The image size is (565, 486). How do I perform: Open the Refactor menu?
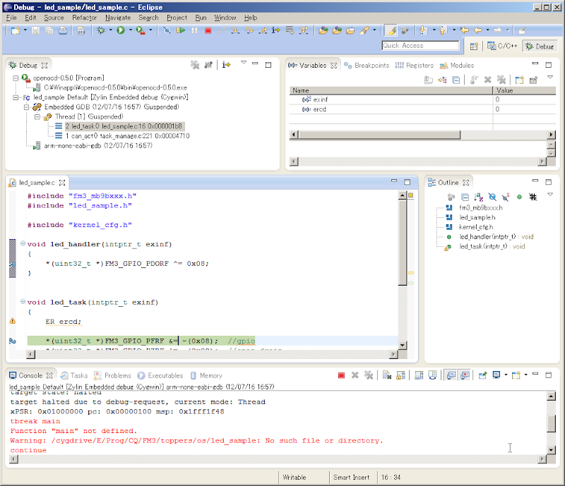[84, 17]
